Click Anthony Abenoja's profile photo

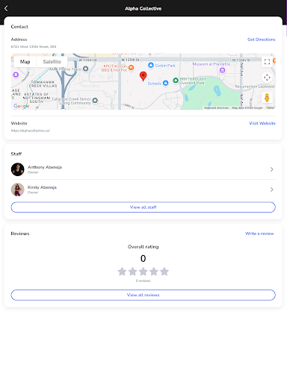pyautogui.click(x=17, y=169)
